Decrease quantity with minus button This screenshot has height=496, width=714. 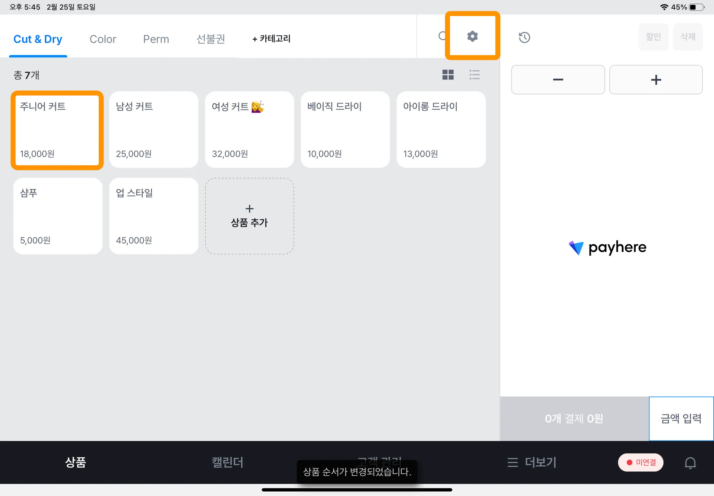558,80
